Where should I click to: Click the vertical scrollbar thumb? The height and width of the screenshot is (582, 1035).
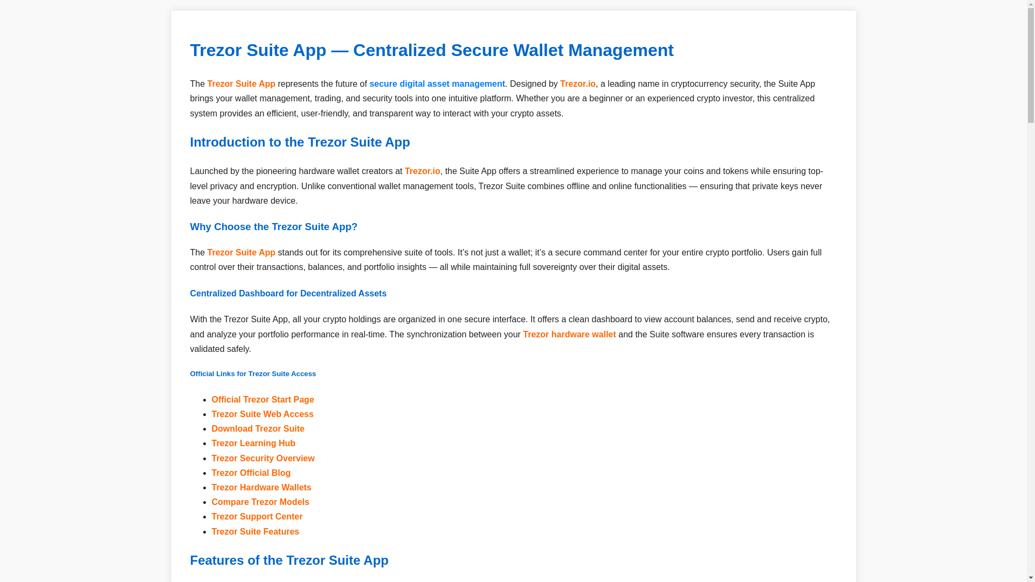pos(1031,65)
